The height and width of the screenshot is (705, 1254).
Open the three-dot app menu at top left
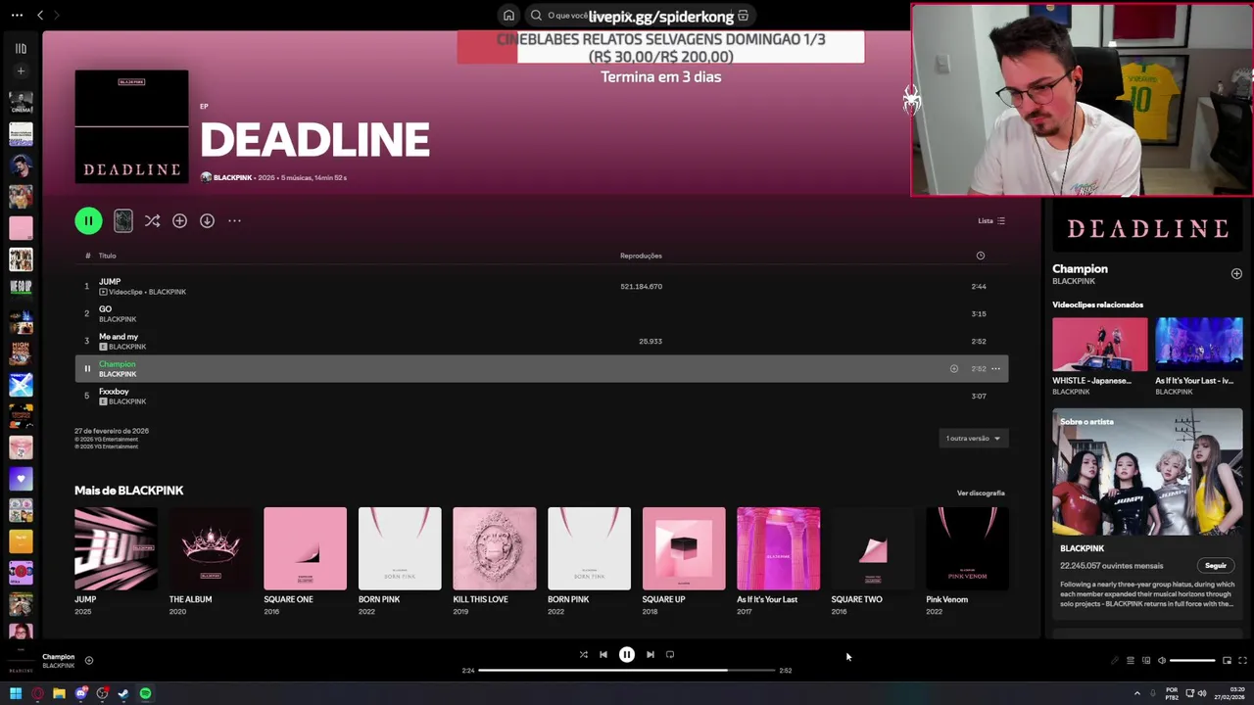click(x=17, y=15)
